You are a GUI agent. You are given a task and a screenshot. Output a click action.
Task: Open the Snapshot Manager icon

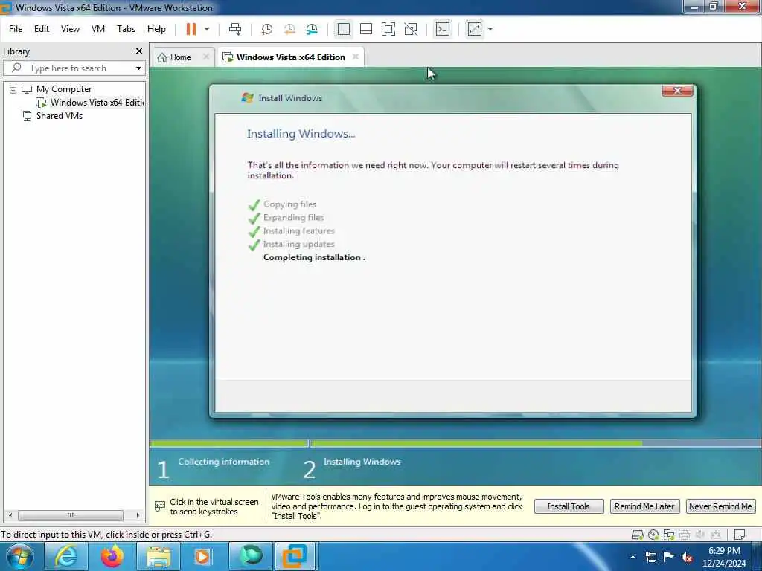tap(312, 29)
